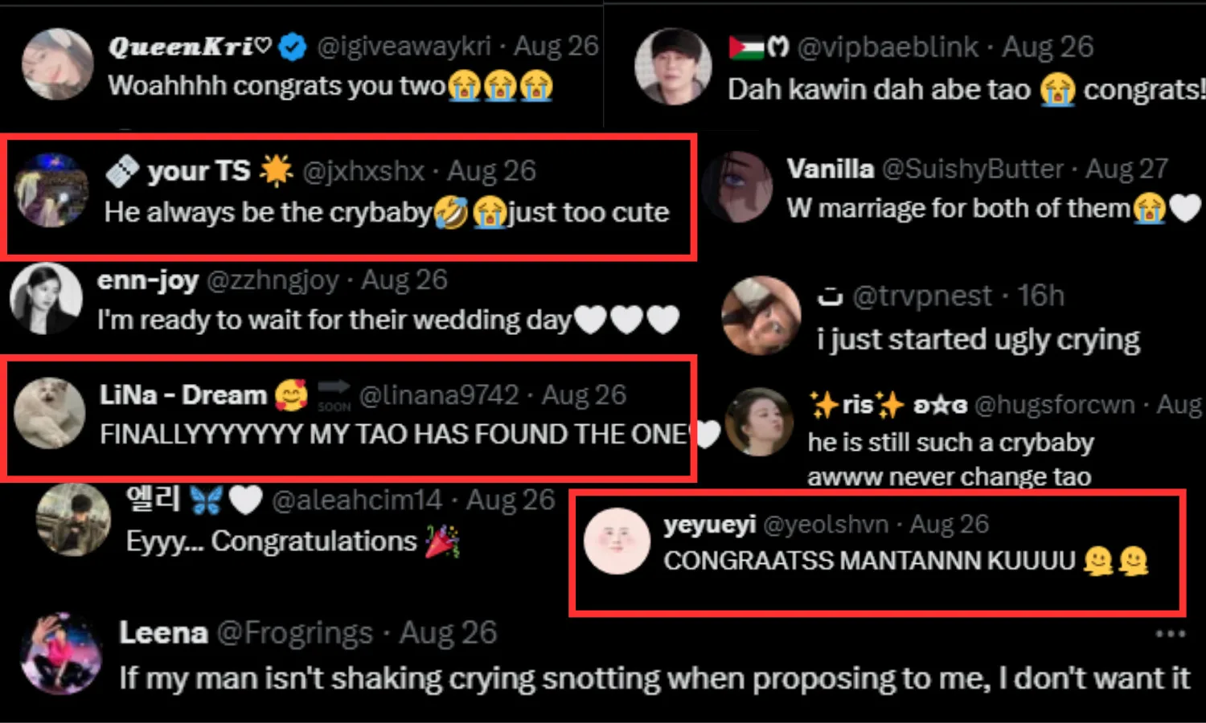Click the blue verified badge beside QueenKri
Viewport: 1206px width, 723px height.
coord(293,47)
